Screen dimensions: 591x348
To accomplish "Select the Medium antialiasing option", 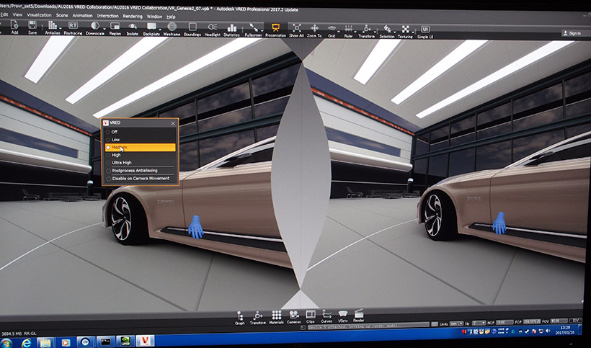I will point(140,147).
